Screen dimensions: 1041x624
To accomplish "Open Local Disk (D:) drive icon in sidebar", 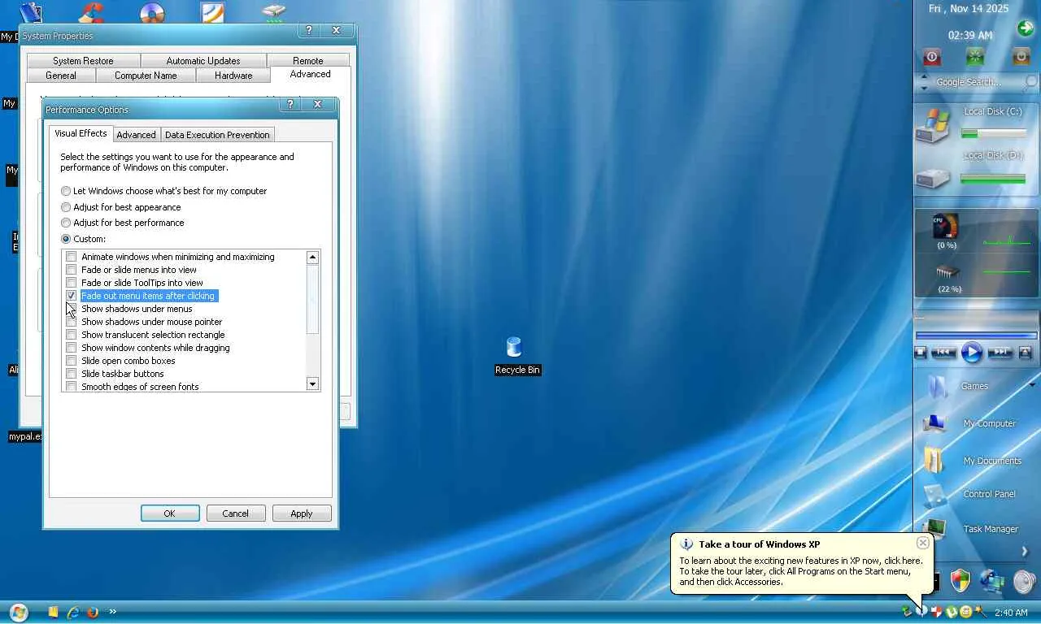I will tap(933, 177).
